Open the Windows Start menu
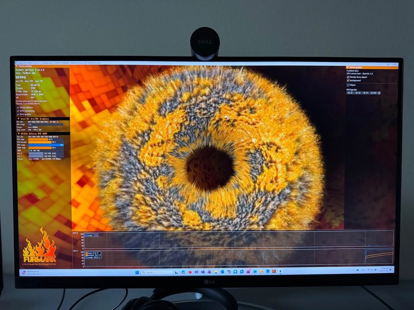This screenshot has width=414, height=310. point(137,272)
